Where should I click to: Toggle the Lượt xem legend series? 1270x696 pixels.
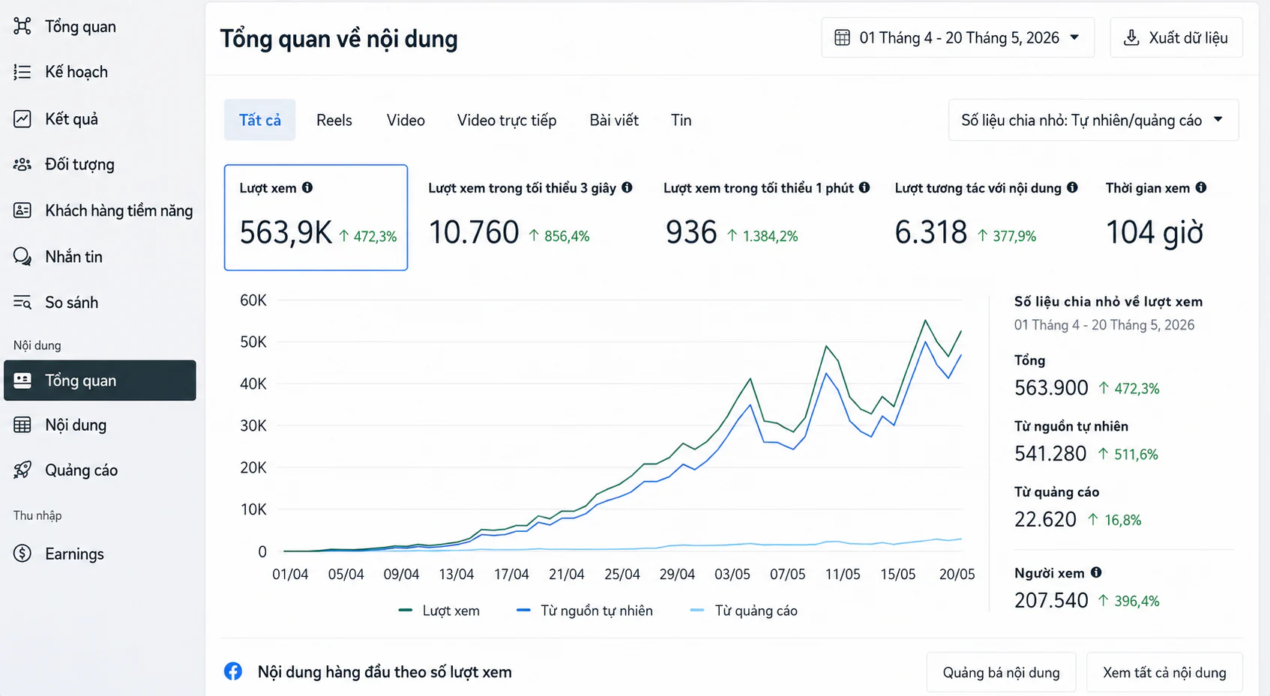click(439, 611)
